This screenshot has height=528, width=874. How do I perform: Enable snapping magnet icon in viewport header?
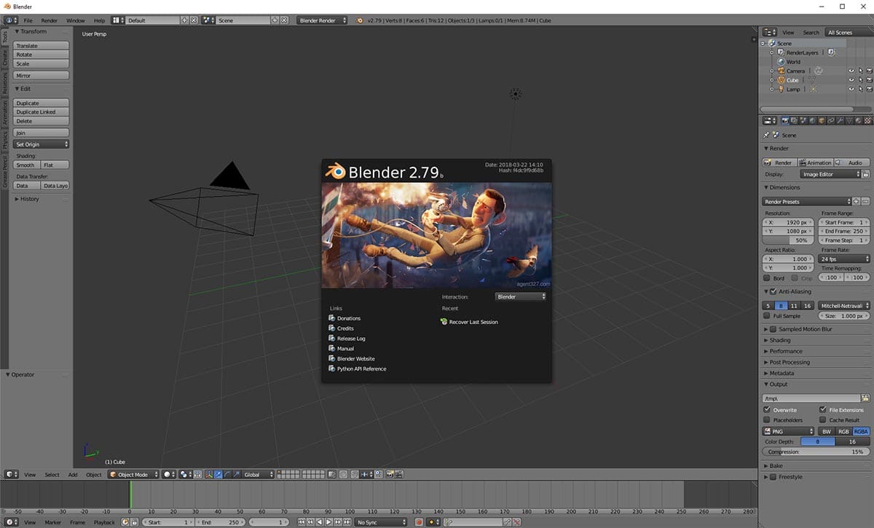coord(355,474)
